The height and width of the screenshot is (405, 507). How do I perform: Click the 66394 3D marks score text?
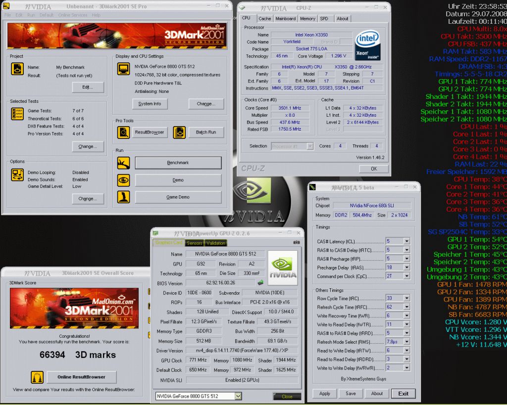click(78, 355)
